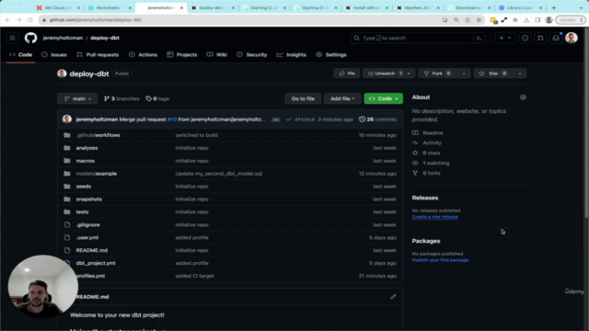This screenshot has height=331, width=589.
Task: Open the Add file dropdown
Action: point(342,98)
